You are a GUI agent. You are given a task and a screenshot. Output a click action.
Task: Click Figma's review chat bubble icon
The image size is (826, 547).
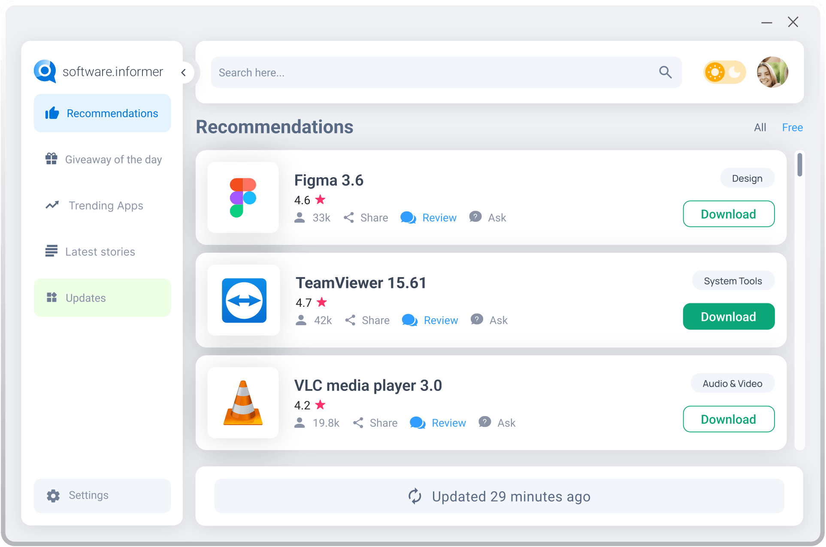click(408, 218)
